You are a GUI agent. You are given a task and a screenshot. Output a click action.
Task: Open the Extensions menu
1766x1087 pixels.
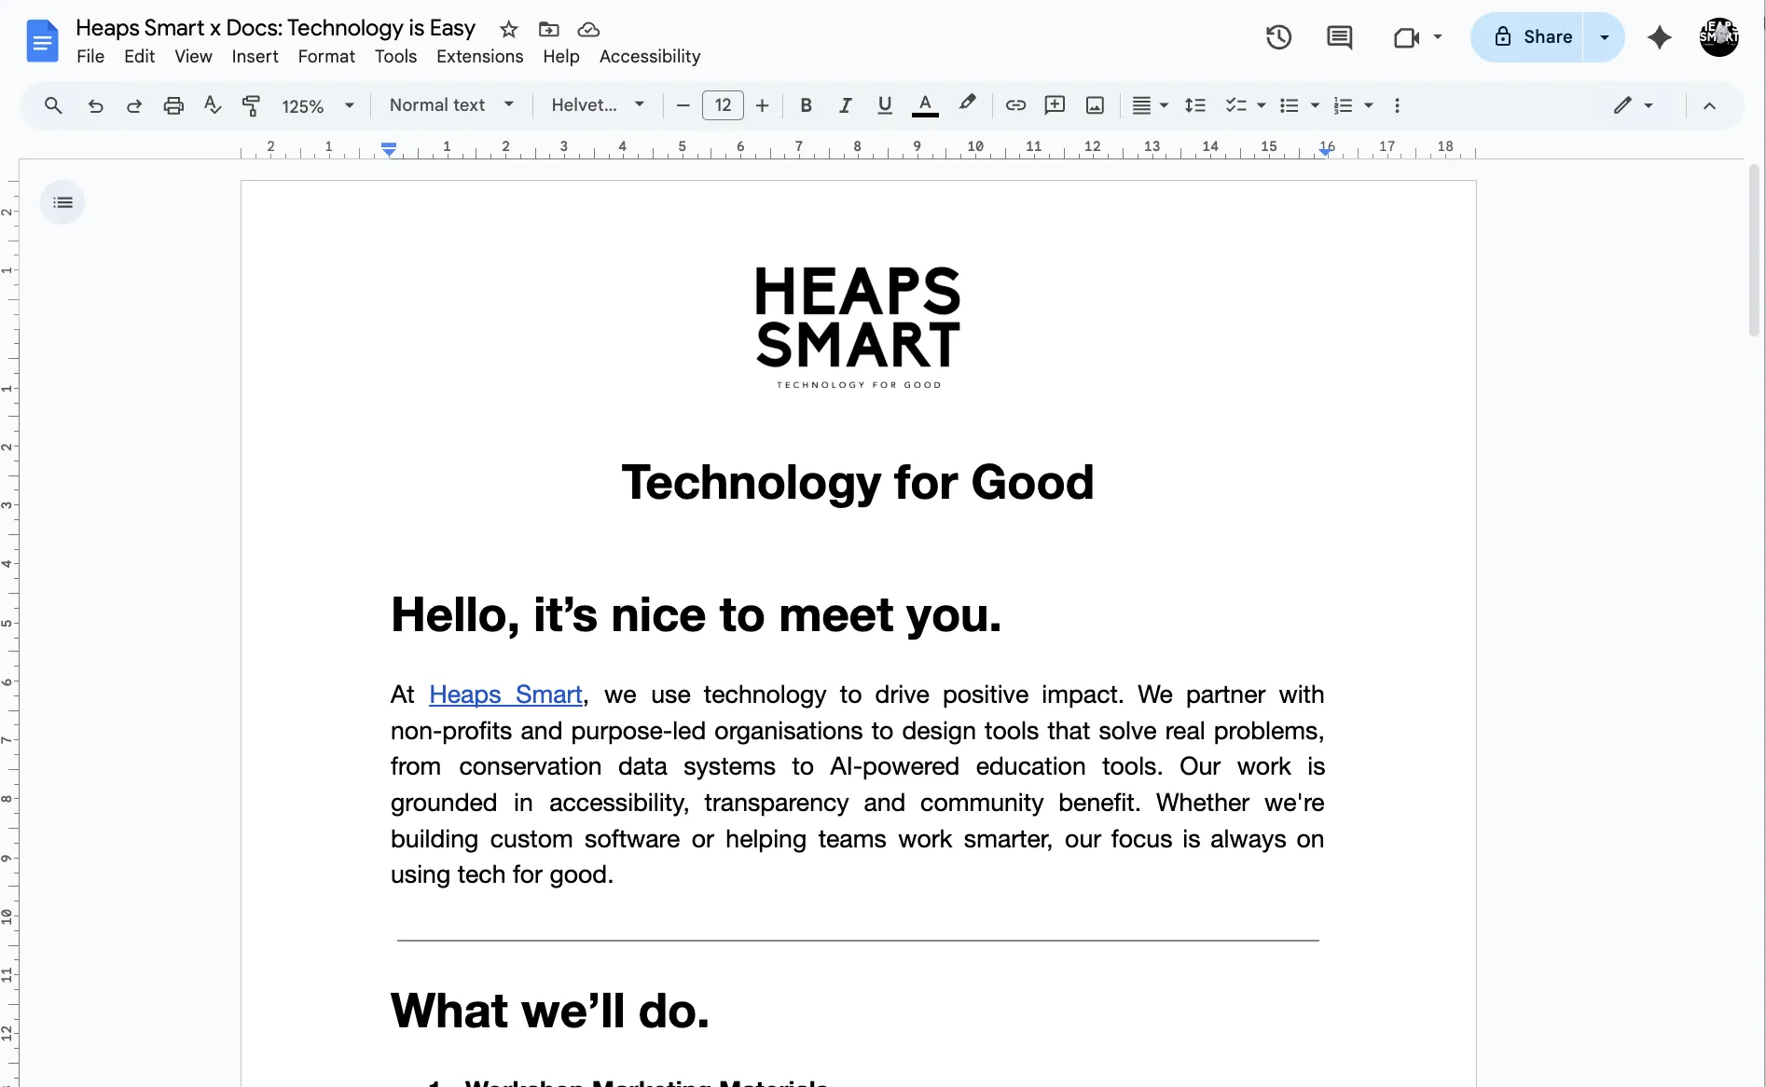[x=479, y=56]
